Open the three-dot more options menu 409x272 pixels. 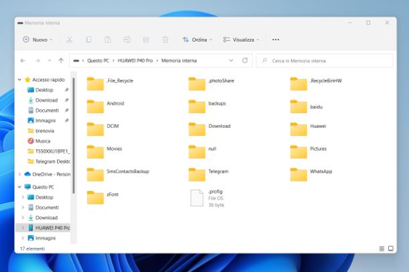(276, 40)
